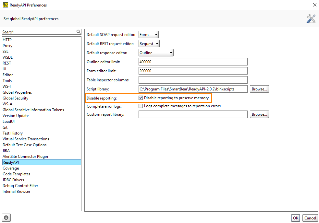Select Global Security category

(42, 98)
